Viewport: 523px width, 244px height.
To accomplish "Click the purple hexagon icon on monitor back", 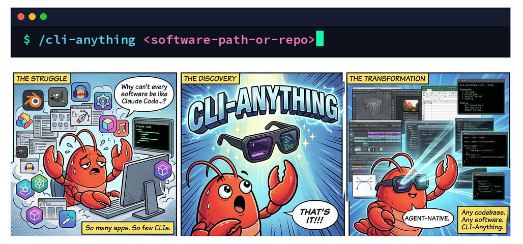I will [x=163, y=170].
